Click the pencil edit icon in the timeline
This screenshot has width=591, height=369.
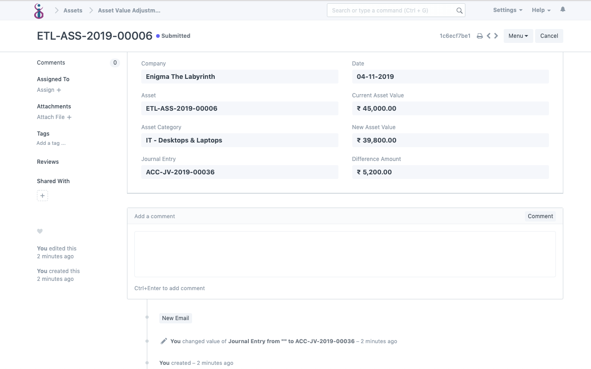point(163,340)
